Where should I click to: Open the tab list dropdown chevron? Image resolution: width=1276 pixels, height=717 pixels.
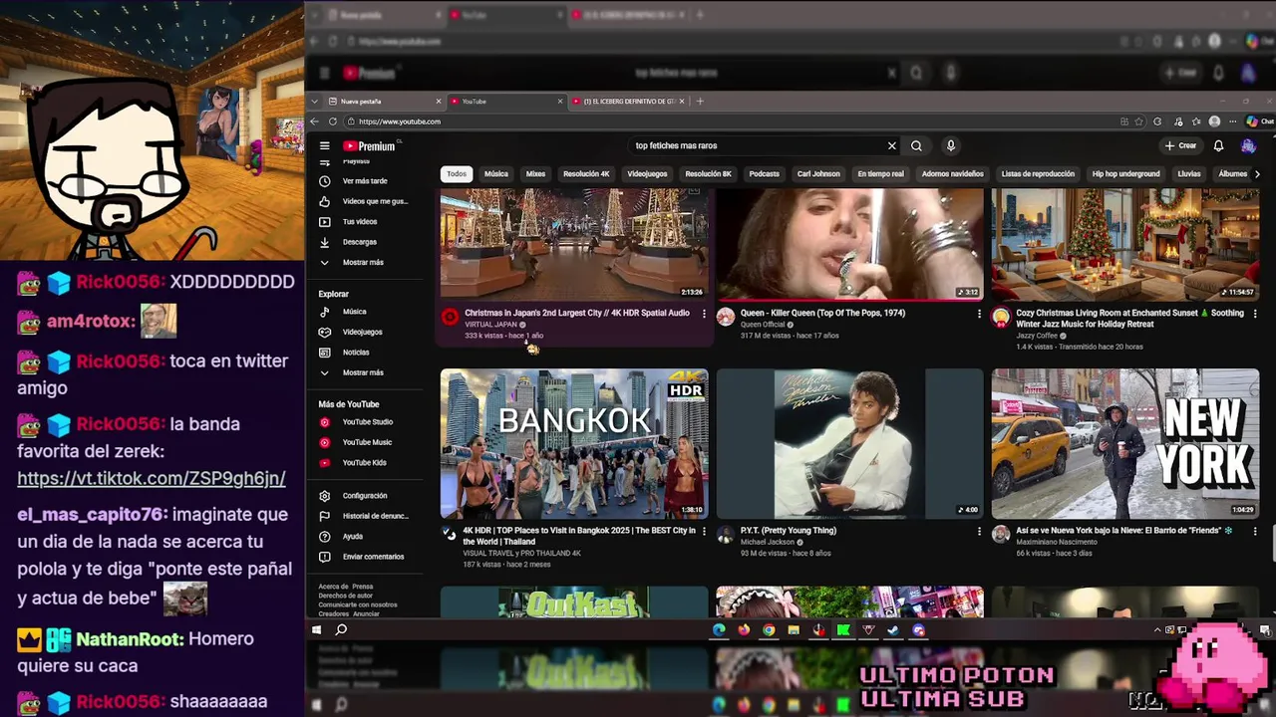[x=315, y=101]
